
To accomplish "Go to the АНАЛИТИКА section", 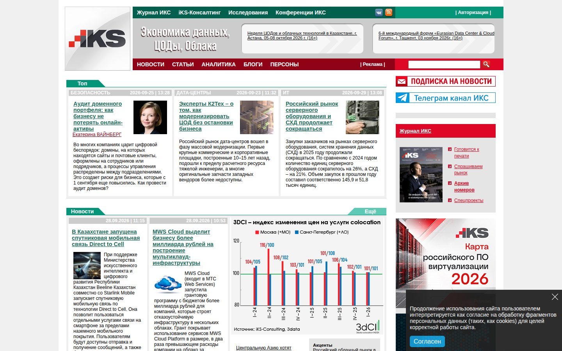I will (x=219, y=64).
